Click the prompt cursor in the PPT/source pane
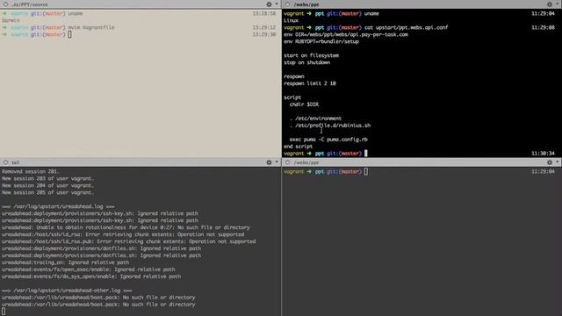 tap(69, 34)
